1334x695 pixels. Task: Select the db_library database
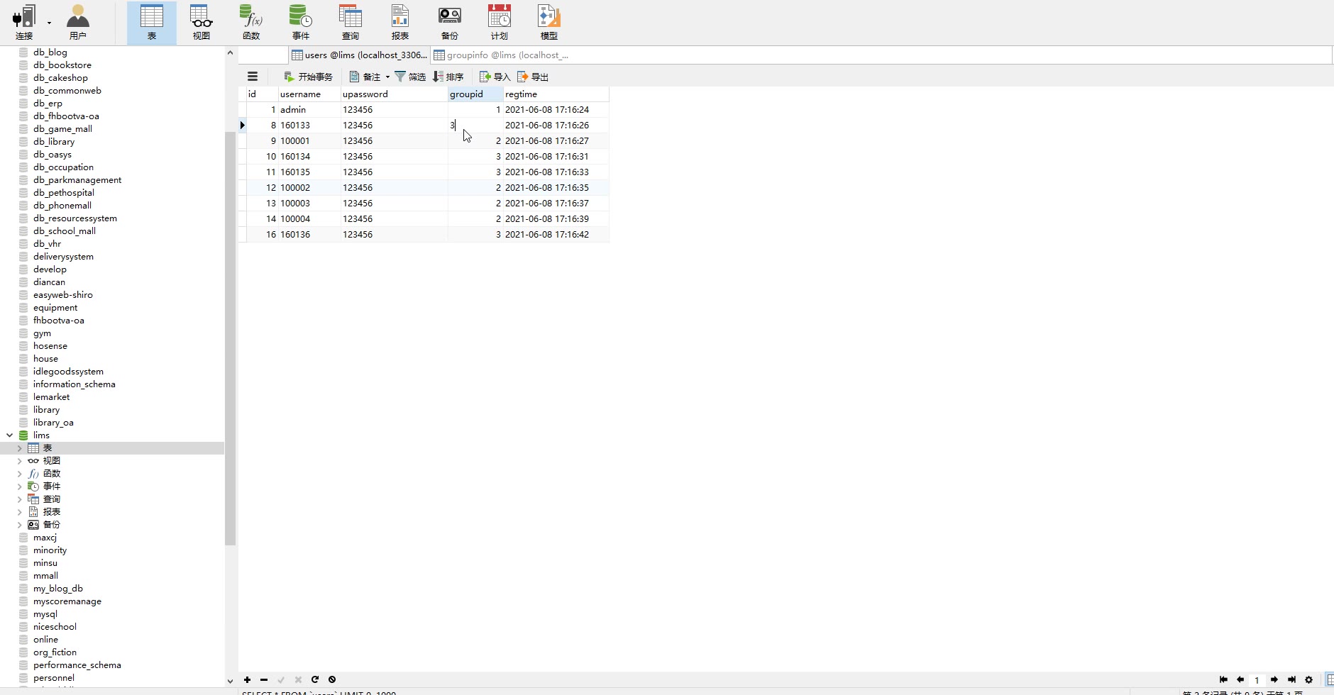coord(54,142)
